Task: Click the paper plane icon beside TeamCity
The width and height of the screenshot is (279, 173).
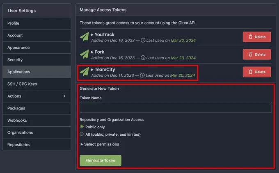Action: (85, 72)
